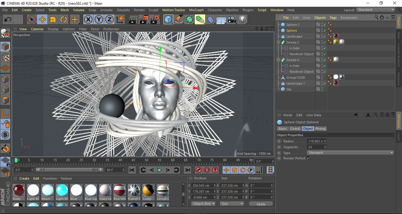
Task: Add a Light object
Action: [242, 20]
